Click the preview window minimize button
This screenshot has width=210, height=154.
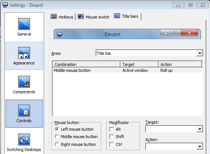click(x=166, y=33)
